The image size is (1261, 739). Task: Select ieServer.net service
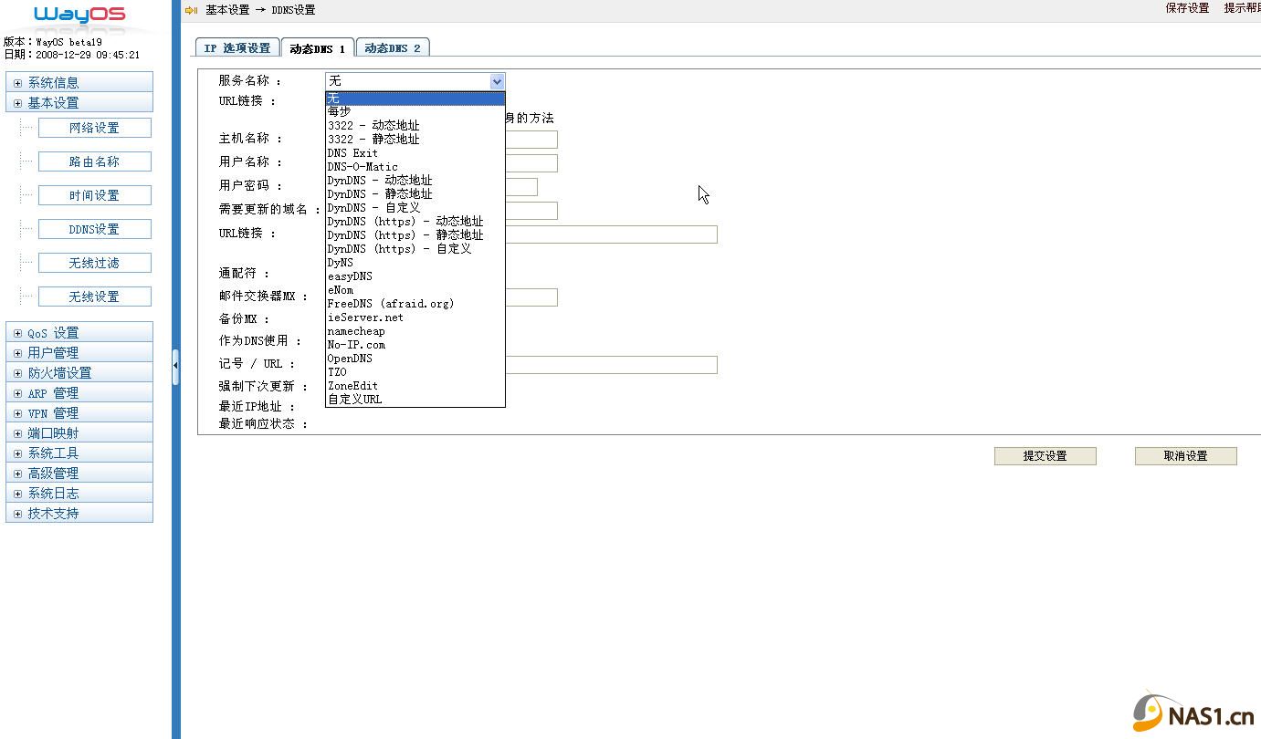coord(415,317)
